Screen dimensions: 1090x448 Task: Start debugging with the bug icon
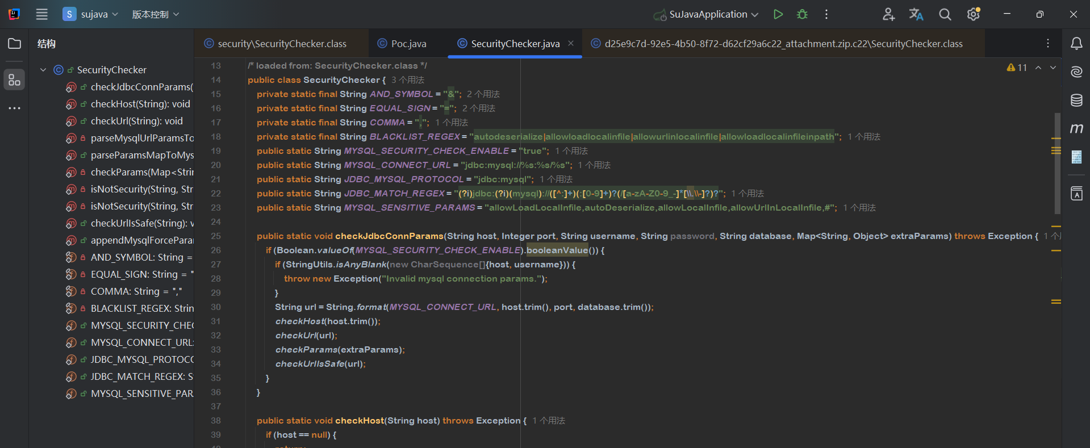802,14
